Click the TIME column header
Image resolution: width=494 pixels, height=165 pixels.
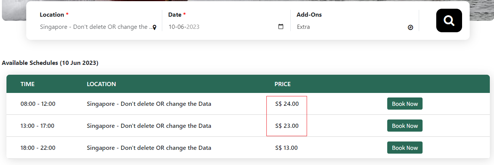pos(27,84)
